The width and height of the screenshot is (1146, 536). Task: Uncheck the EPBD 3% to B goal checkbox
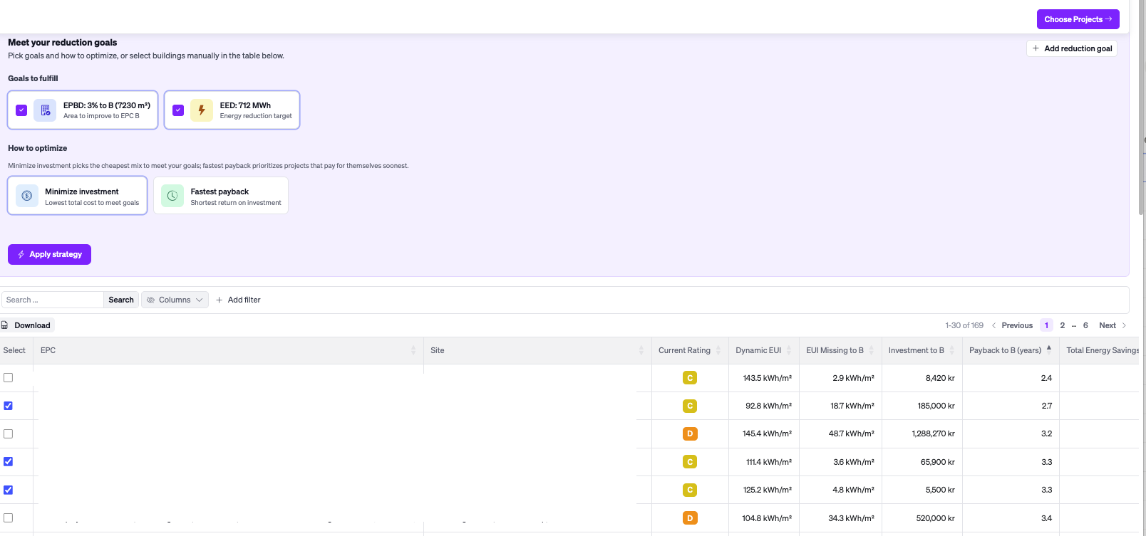click(x=21, y=110)
